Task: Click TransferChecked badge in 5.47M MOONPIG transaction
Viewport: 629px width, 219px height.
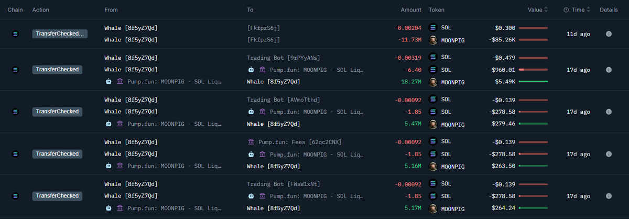Action: point(58,112)
